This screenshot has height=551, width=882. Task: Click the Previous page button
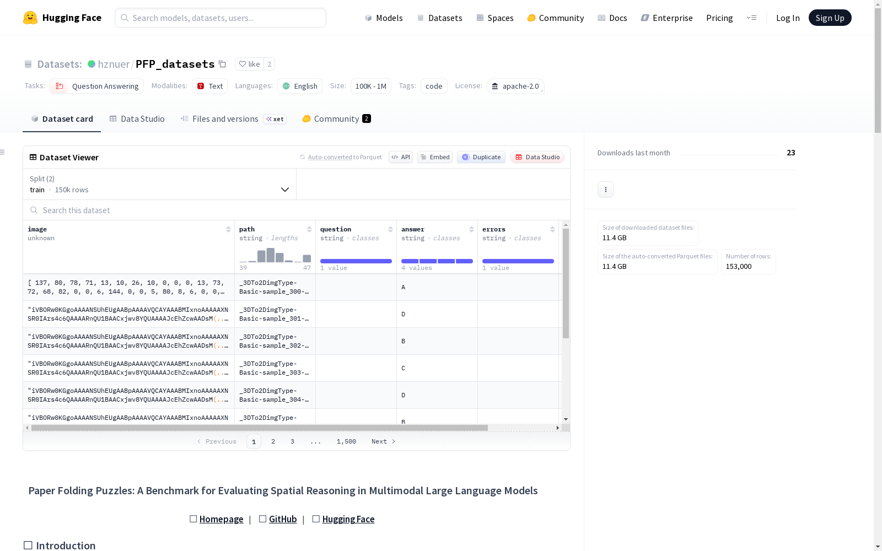tap(217, 441)
